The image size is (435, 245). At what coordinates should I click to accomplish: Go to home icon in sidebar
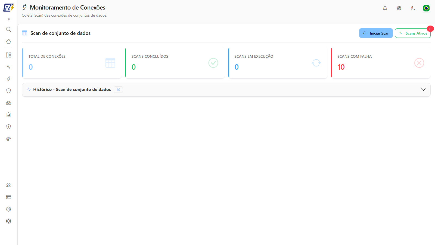pyautogui.click(x=9, y=41)
